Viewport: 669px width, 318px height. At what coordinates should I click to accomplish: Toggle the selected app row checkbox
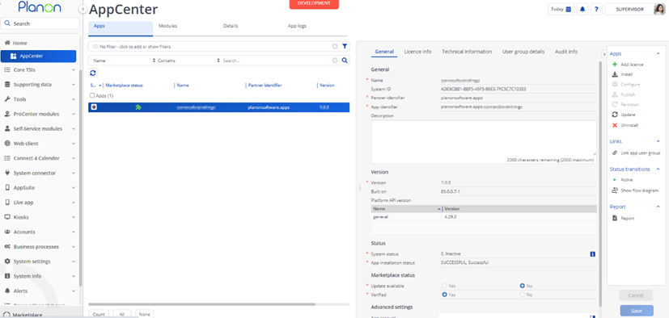click(95, 107)
